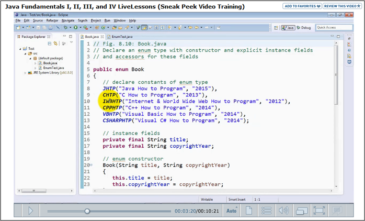Screen dimensions: 365x221
Task: Click the document/transcript icon in the player
Action: (249, 211)
